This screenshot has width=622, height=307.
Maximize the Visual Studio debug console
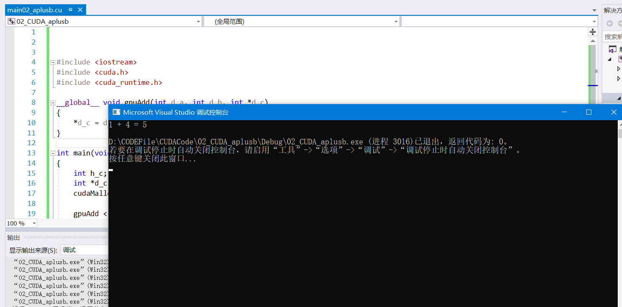[589, 112]
